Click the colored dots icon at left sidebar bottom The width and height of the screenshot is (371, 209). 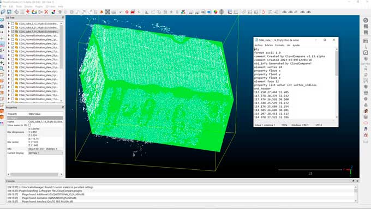[x=2, y=123]
